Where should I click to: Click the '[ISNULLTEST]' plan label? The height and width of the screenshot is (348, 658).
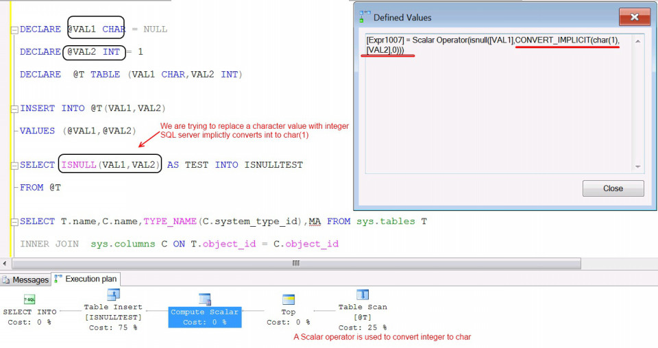pos(113,317)
